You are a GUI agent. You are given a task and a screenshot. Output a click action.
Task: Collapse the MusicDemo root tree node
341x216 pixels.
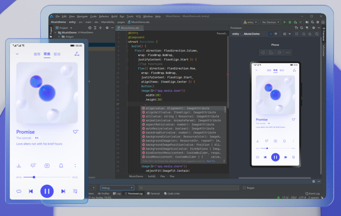(56, 32)
